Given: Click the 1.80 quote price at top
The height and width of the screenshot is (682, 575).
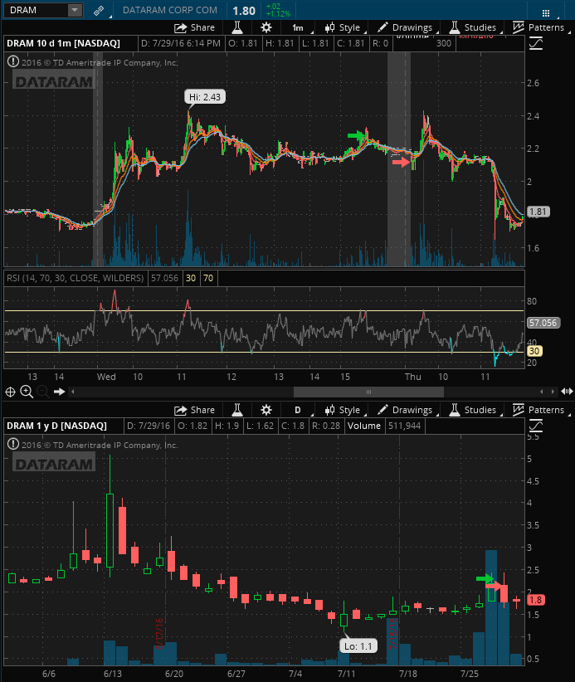Looking at the screenshot, I should (244, 11).
